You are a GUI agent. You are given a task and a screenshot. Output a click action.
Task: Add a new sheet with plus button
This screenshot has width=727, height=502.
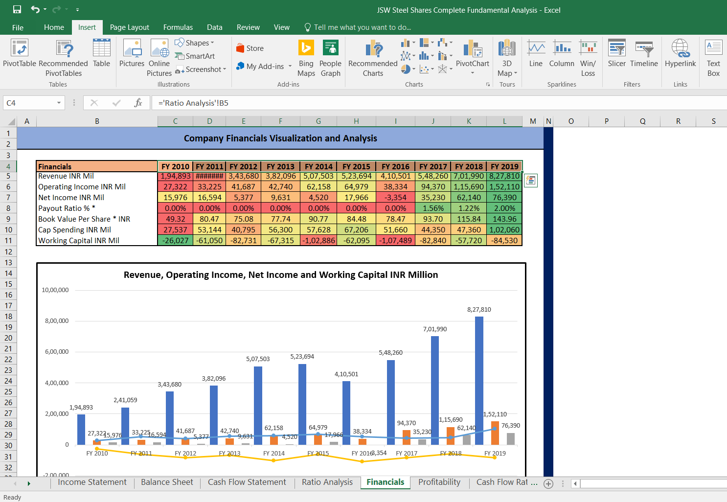tap(548, 483)
